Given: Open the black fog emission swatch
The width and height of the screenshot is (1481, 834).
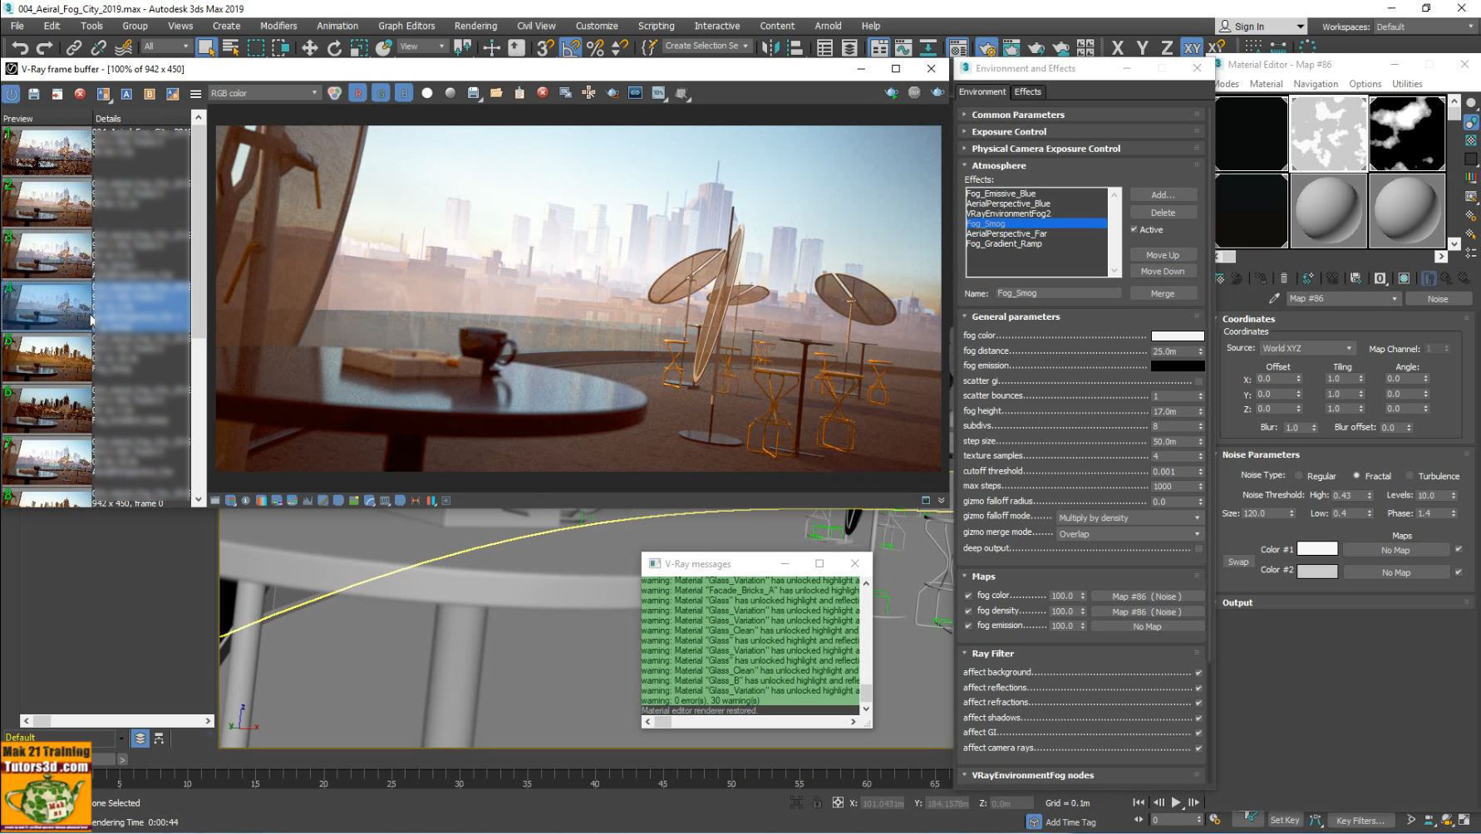Looking at the screenshot, I should (x=1178, y=366).
